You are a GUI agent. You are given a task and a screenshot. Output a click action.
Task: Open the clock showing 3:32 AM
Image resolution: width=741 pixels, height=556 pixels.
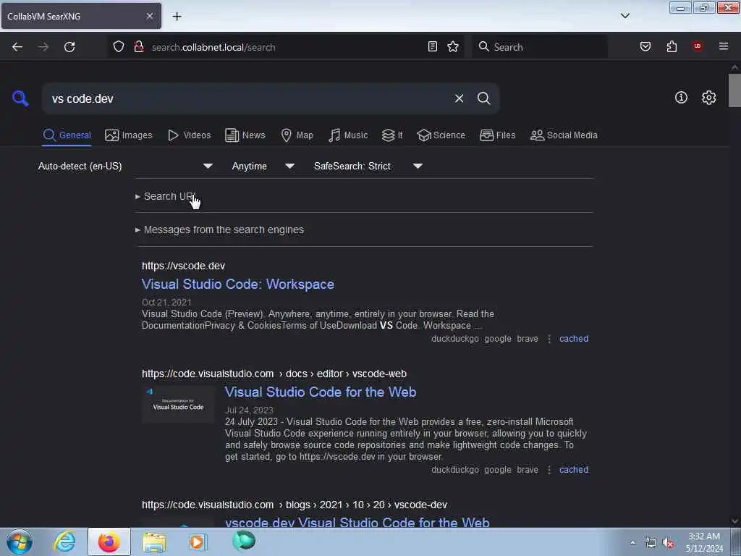click(x=704, y=542)
